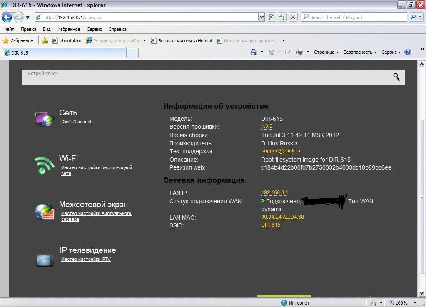Click the green Wi-Fi signal icon
Viewport: 426px width, 307px height.
click(45, 165)
